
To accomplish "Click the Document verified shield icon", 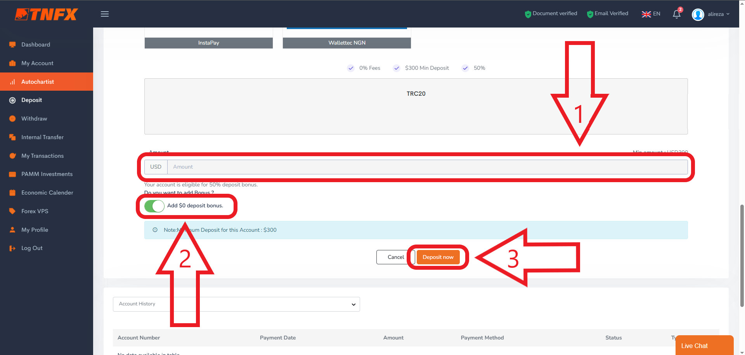I will point(528,14).
